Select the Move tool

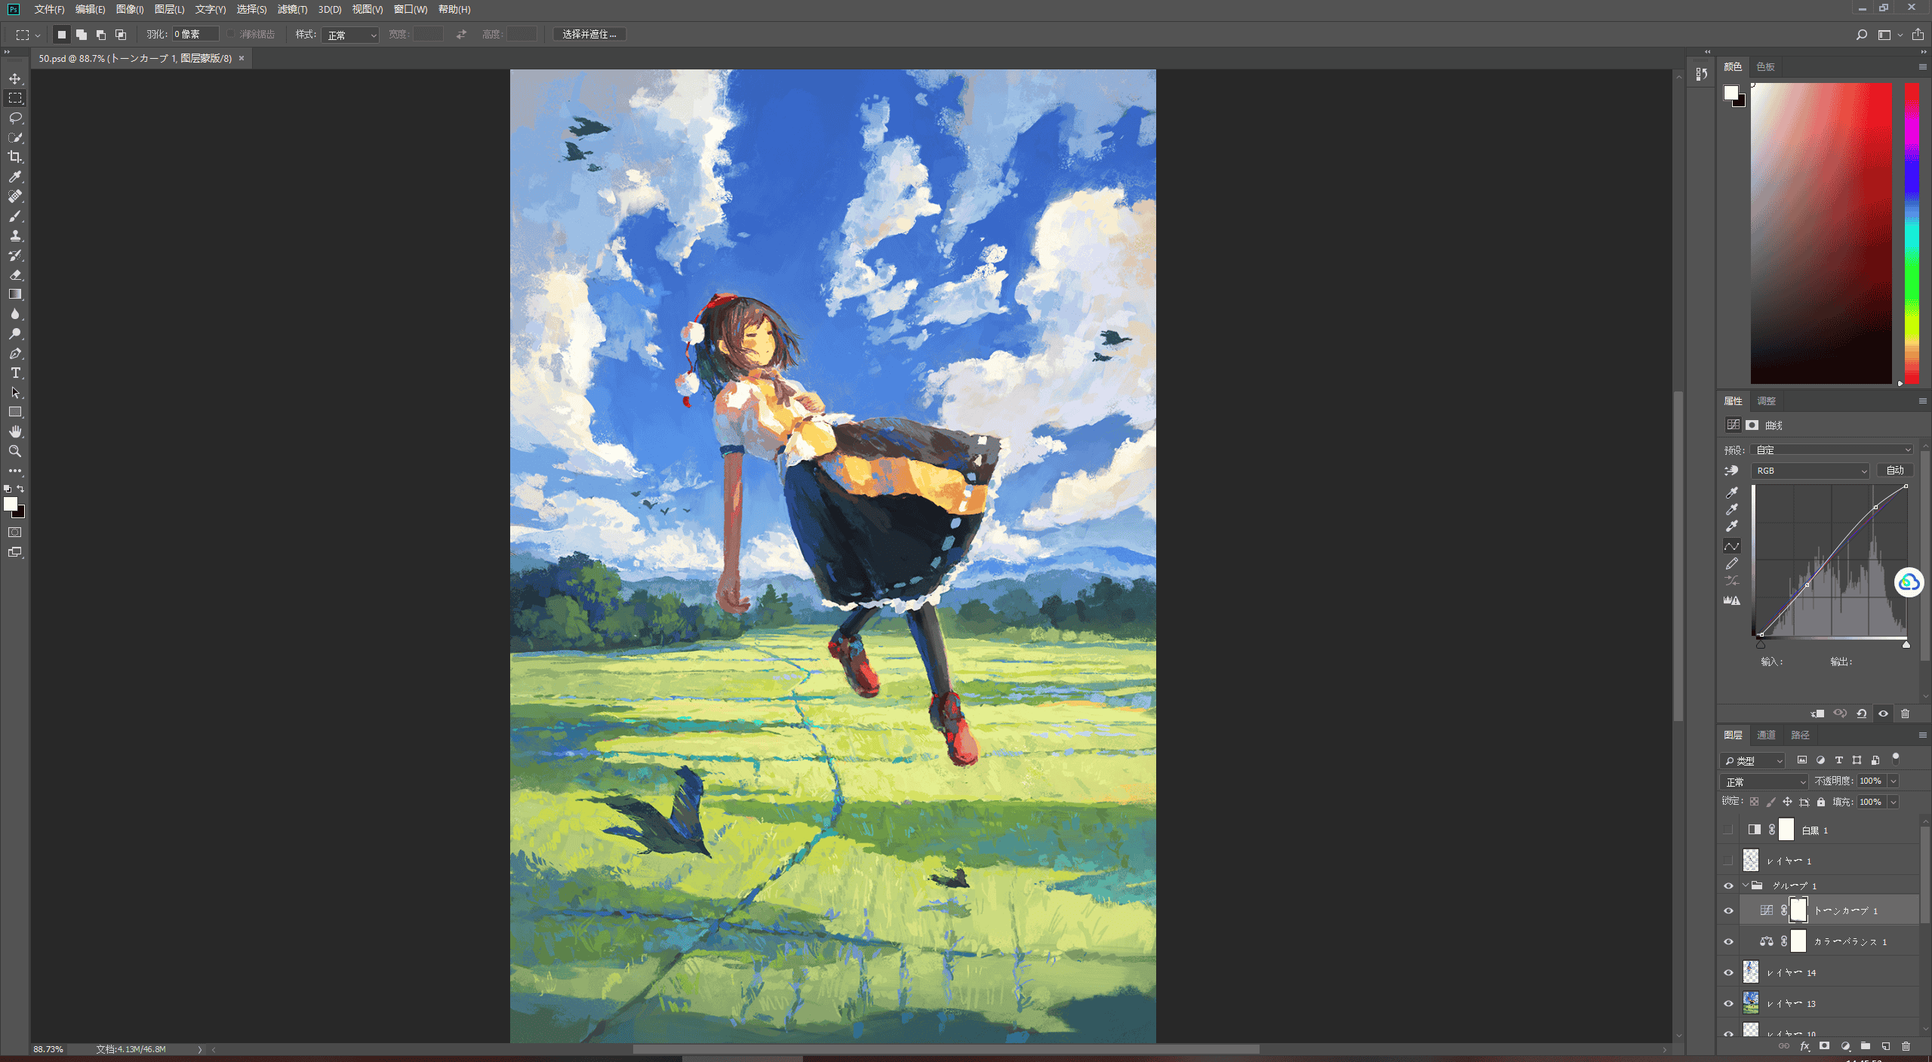pos(15,78)
